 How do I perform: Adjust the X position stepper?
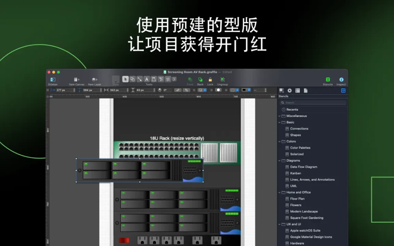pos(74,90)
